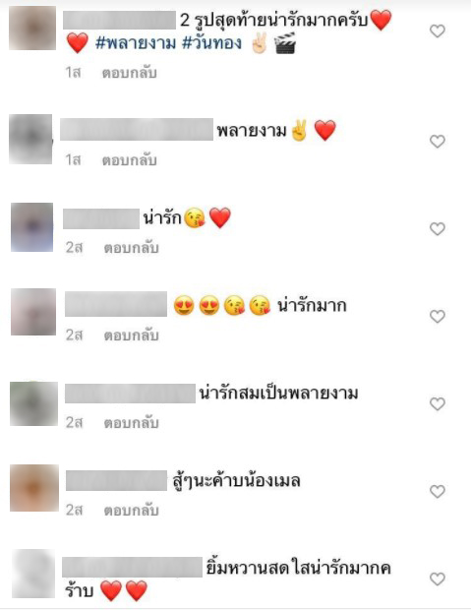Like the comment น่ารักสมเป็นพลายงาม
This screenshot has height=610, width=471.
click(x=438, y=403)
